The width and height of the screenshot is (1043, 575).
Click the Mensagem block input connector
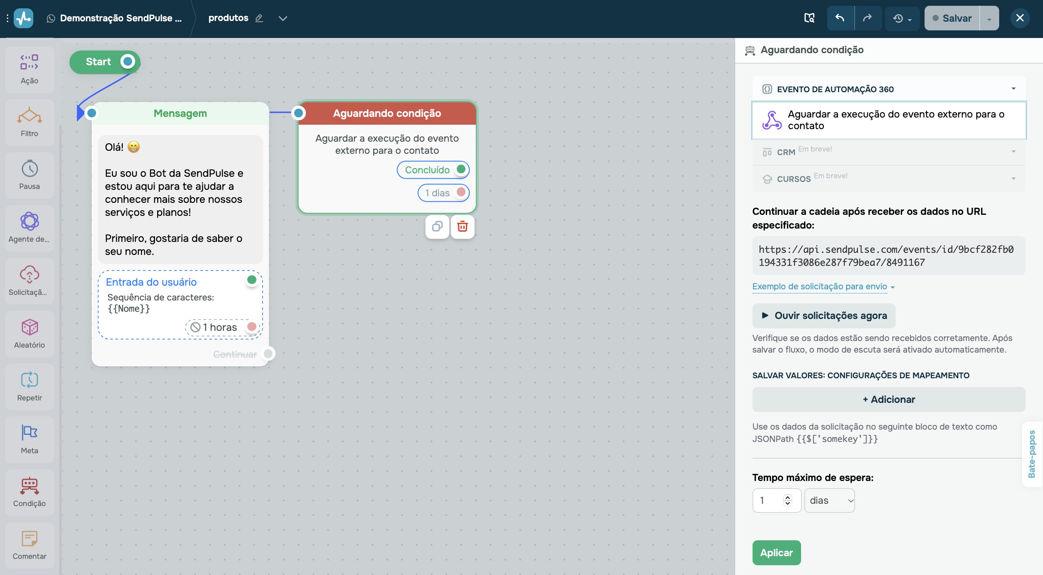click(92, 113)
